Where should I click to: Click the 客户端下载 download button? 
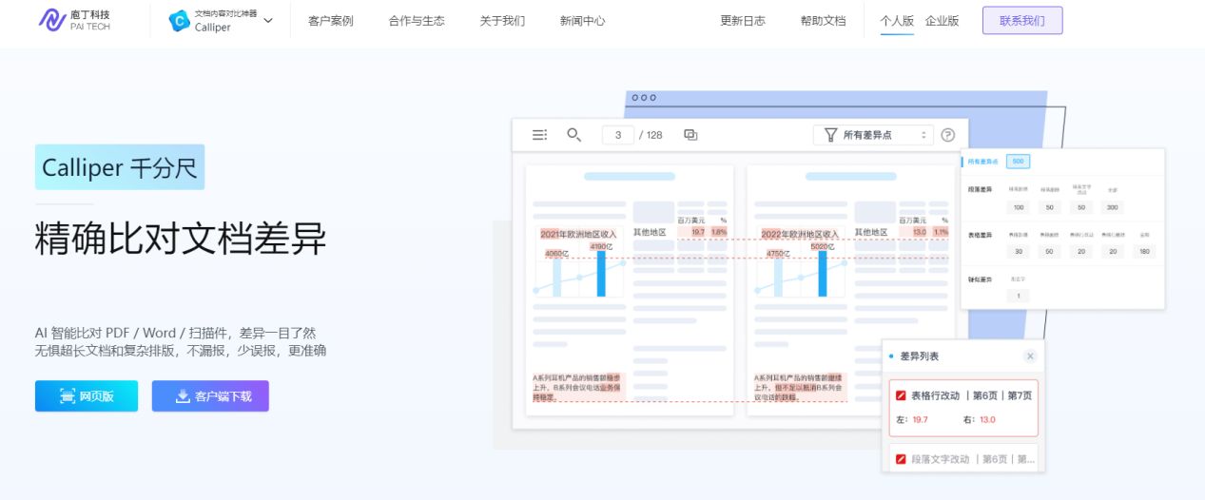210,396
